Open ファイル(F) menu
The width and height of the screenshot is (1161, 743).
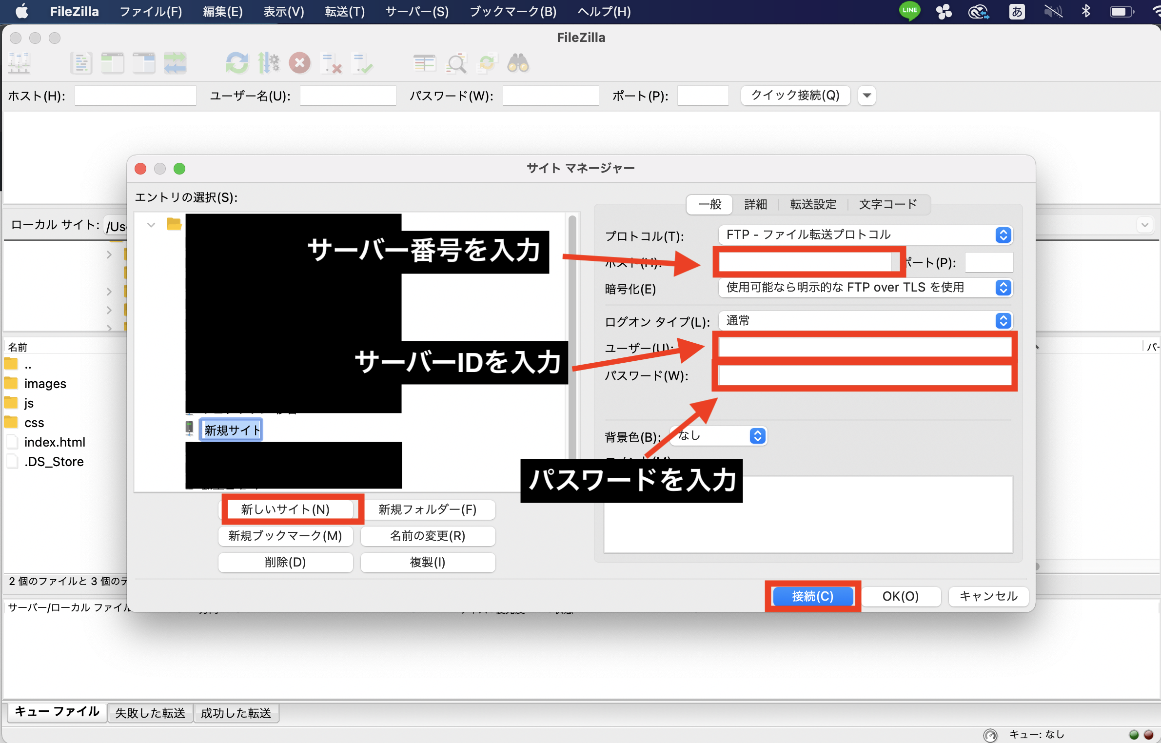click(151, 11)
